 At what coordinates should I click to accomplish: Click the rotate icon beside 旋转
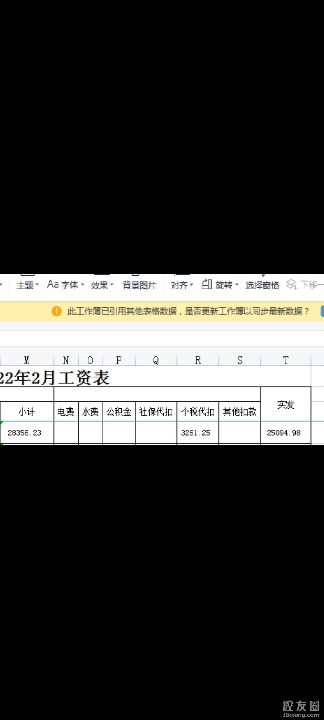[207, 284]
